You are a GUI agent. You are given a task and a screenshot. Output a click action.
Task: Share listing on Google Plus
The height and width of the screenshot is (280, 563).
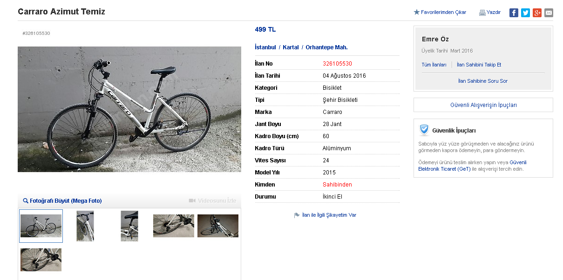(x=537, y=13)
